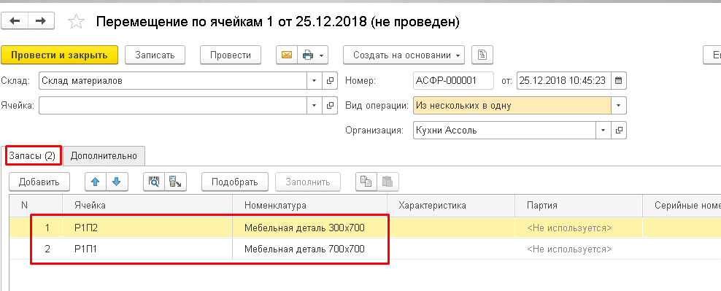Send document by email envelope icon

[x=287, y=55]
